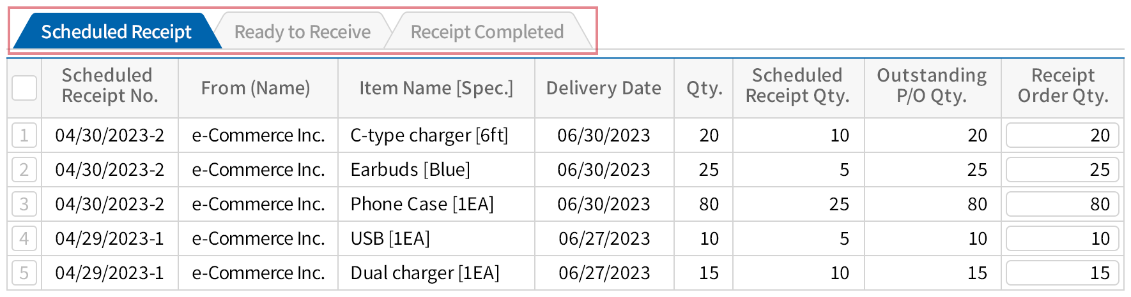The height and width of the screenshot is (297, 1131).
Task: Toggle the select-all checkbox in header
Action: pos(24,88)
